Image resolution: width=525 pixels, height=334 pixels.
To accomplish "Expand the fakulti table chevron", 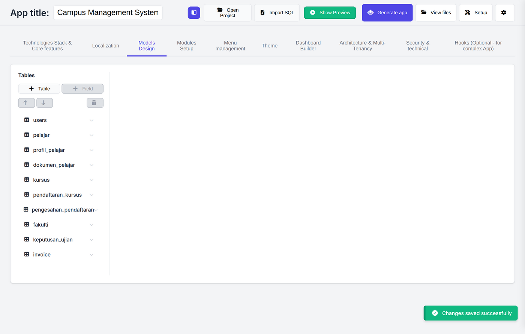I will click(91, 225).
